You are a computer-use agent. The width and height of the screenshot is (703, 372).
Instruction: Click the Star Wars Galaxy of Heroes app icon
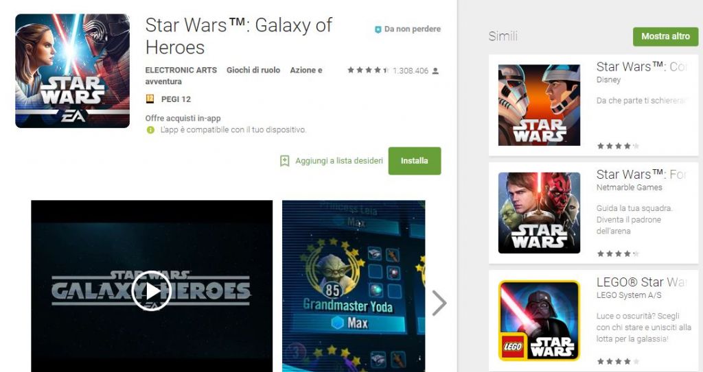pos(72,71)
